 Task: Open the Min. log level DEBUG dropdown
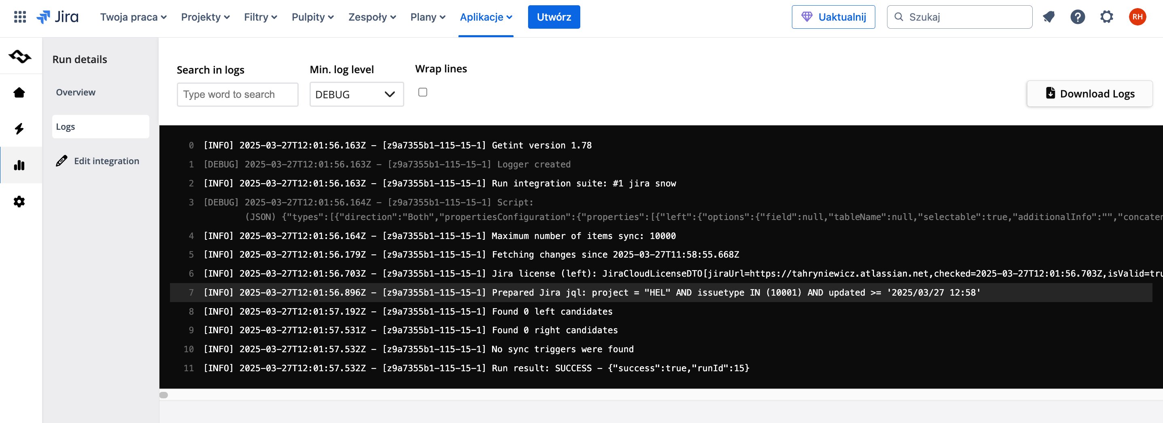click(x=356, y=94)
